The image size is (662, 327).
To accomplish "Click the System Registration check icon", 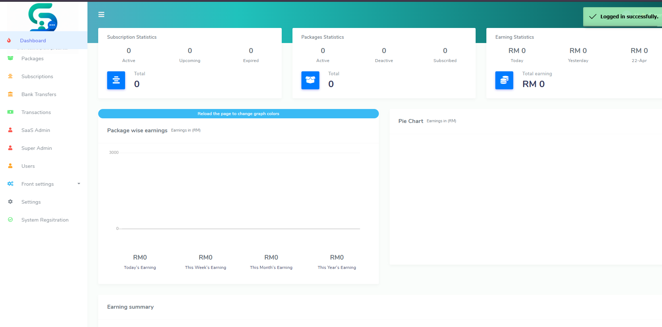I will pyautogui.click(x=10, y=220).
